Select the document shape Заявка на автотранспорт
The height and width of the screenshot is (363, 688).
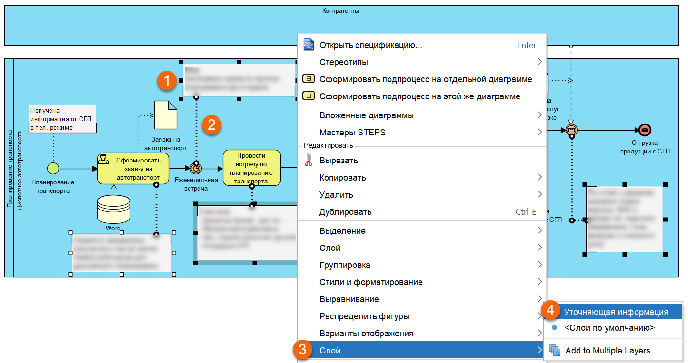coord(165,115)
